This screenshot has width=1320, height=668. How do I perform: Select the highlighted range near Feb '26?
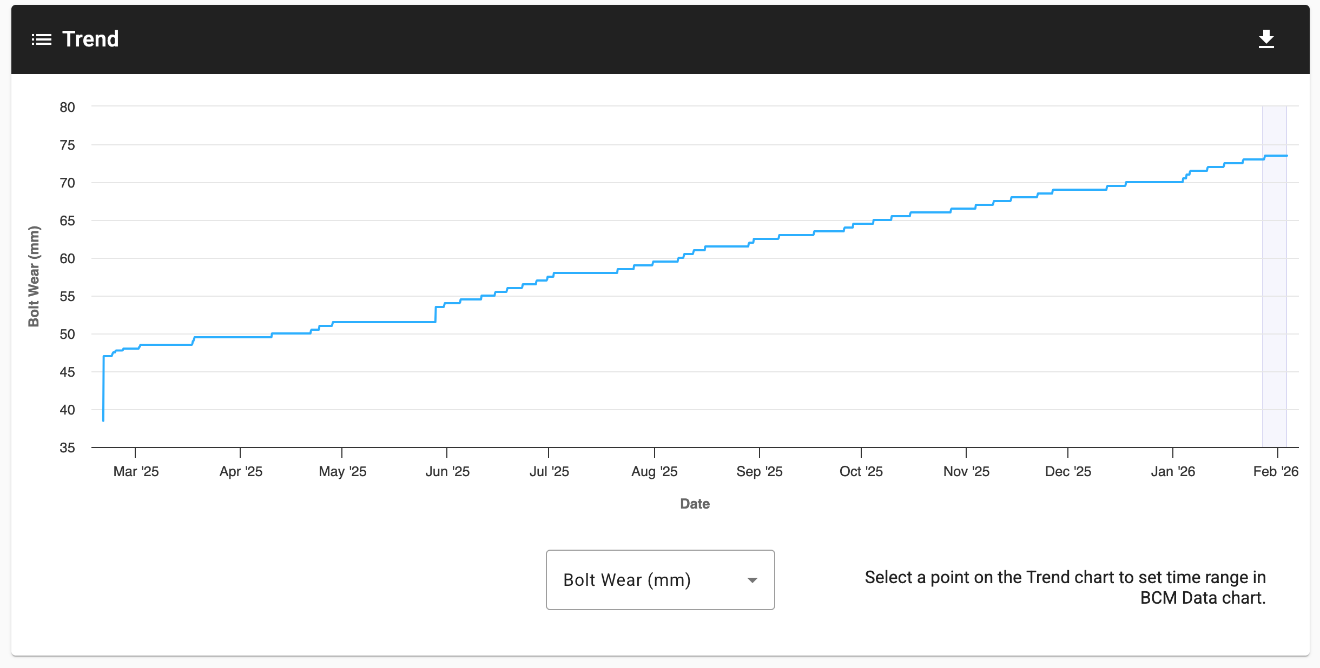tap(1274, 276)
